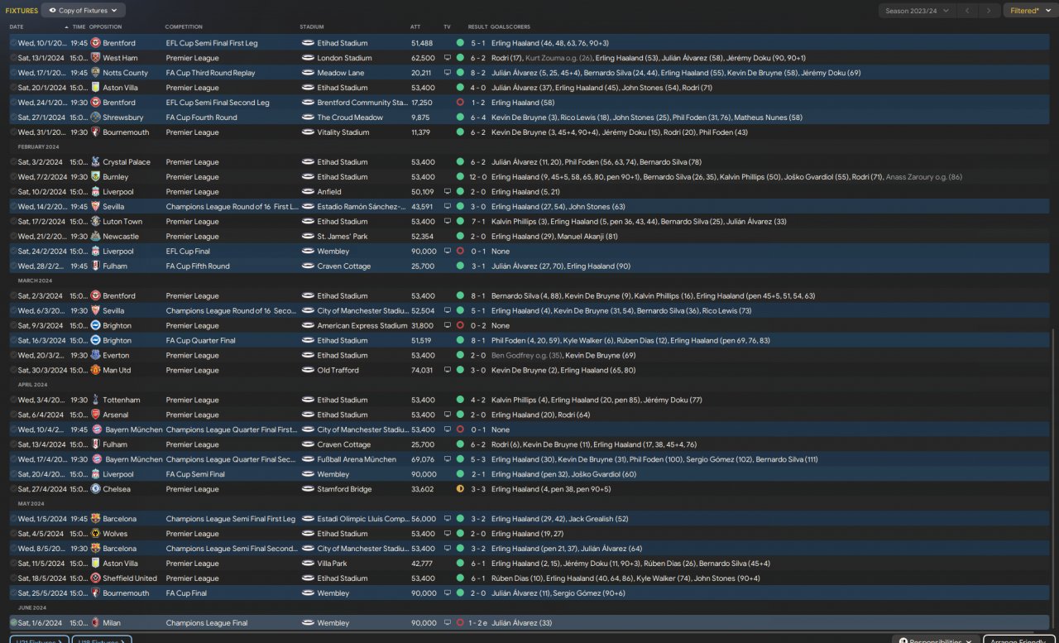Screen dimensions: 1059x643
Task: Go to the next season
Action: 988,11
